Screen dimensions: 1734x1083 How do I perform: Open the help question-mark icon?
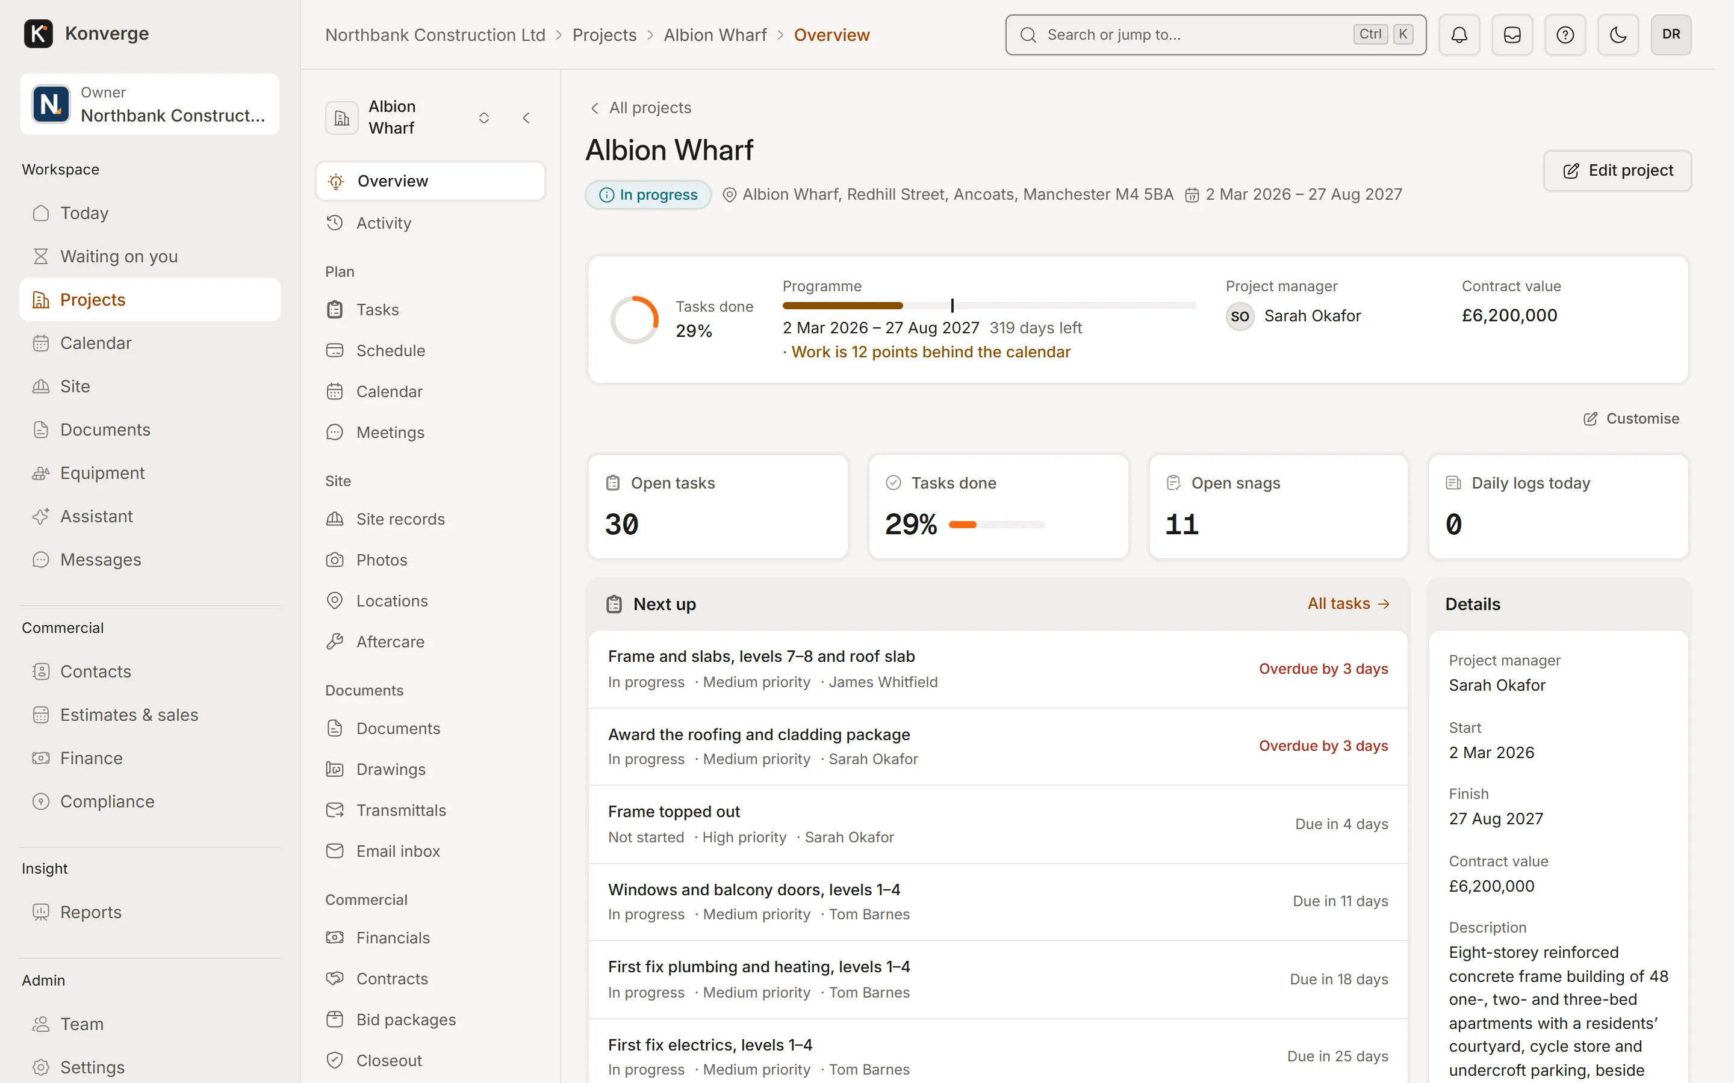point(1565,34)
